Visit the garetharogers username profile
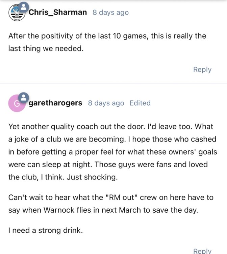The width and height of the screenshot is (227, 254). pos(55,103)
